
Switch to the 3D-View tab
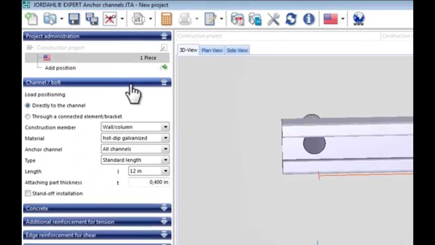click(x=188, y=50)
